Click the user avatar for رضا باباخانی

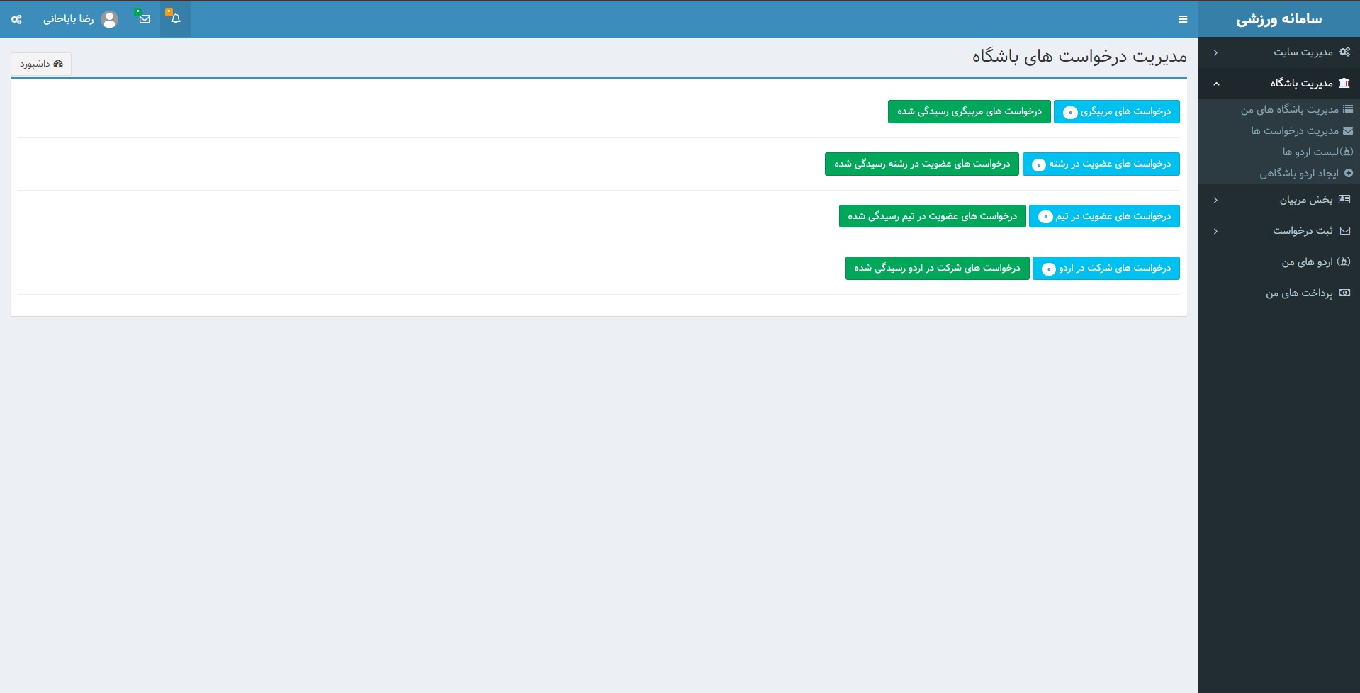click(110, 19)
